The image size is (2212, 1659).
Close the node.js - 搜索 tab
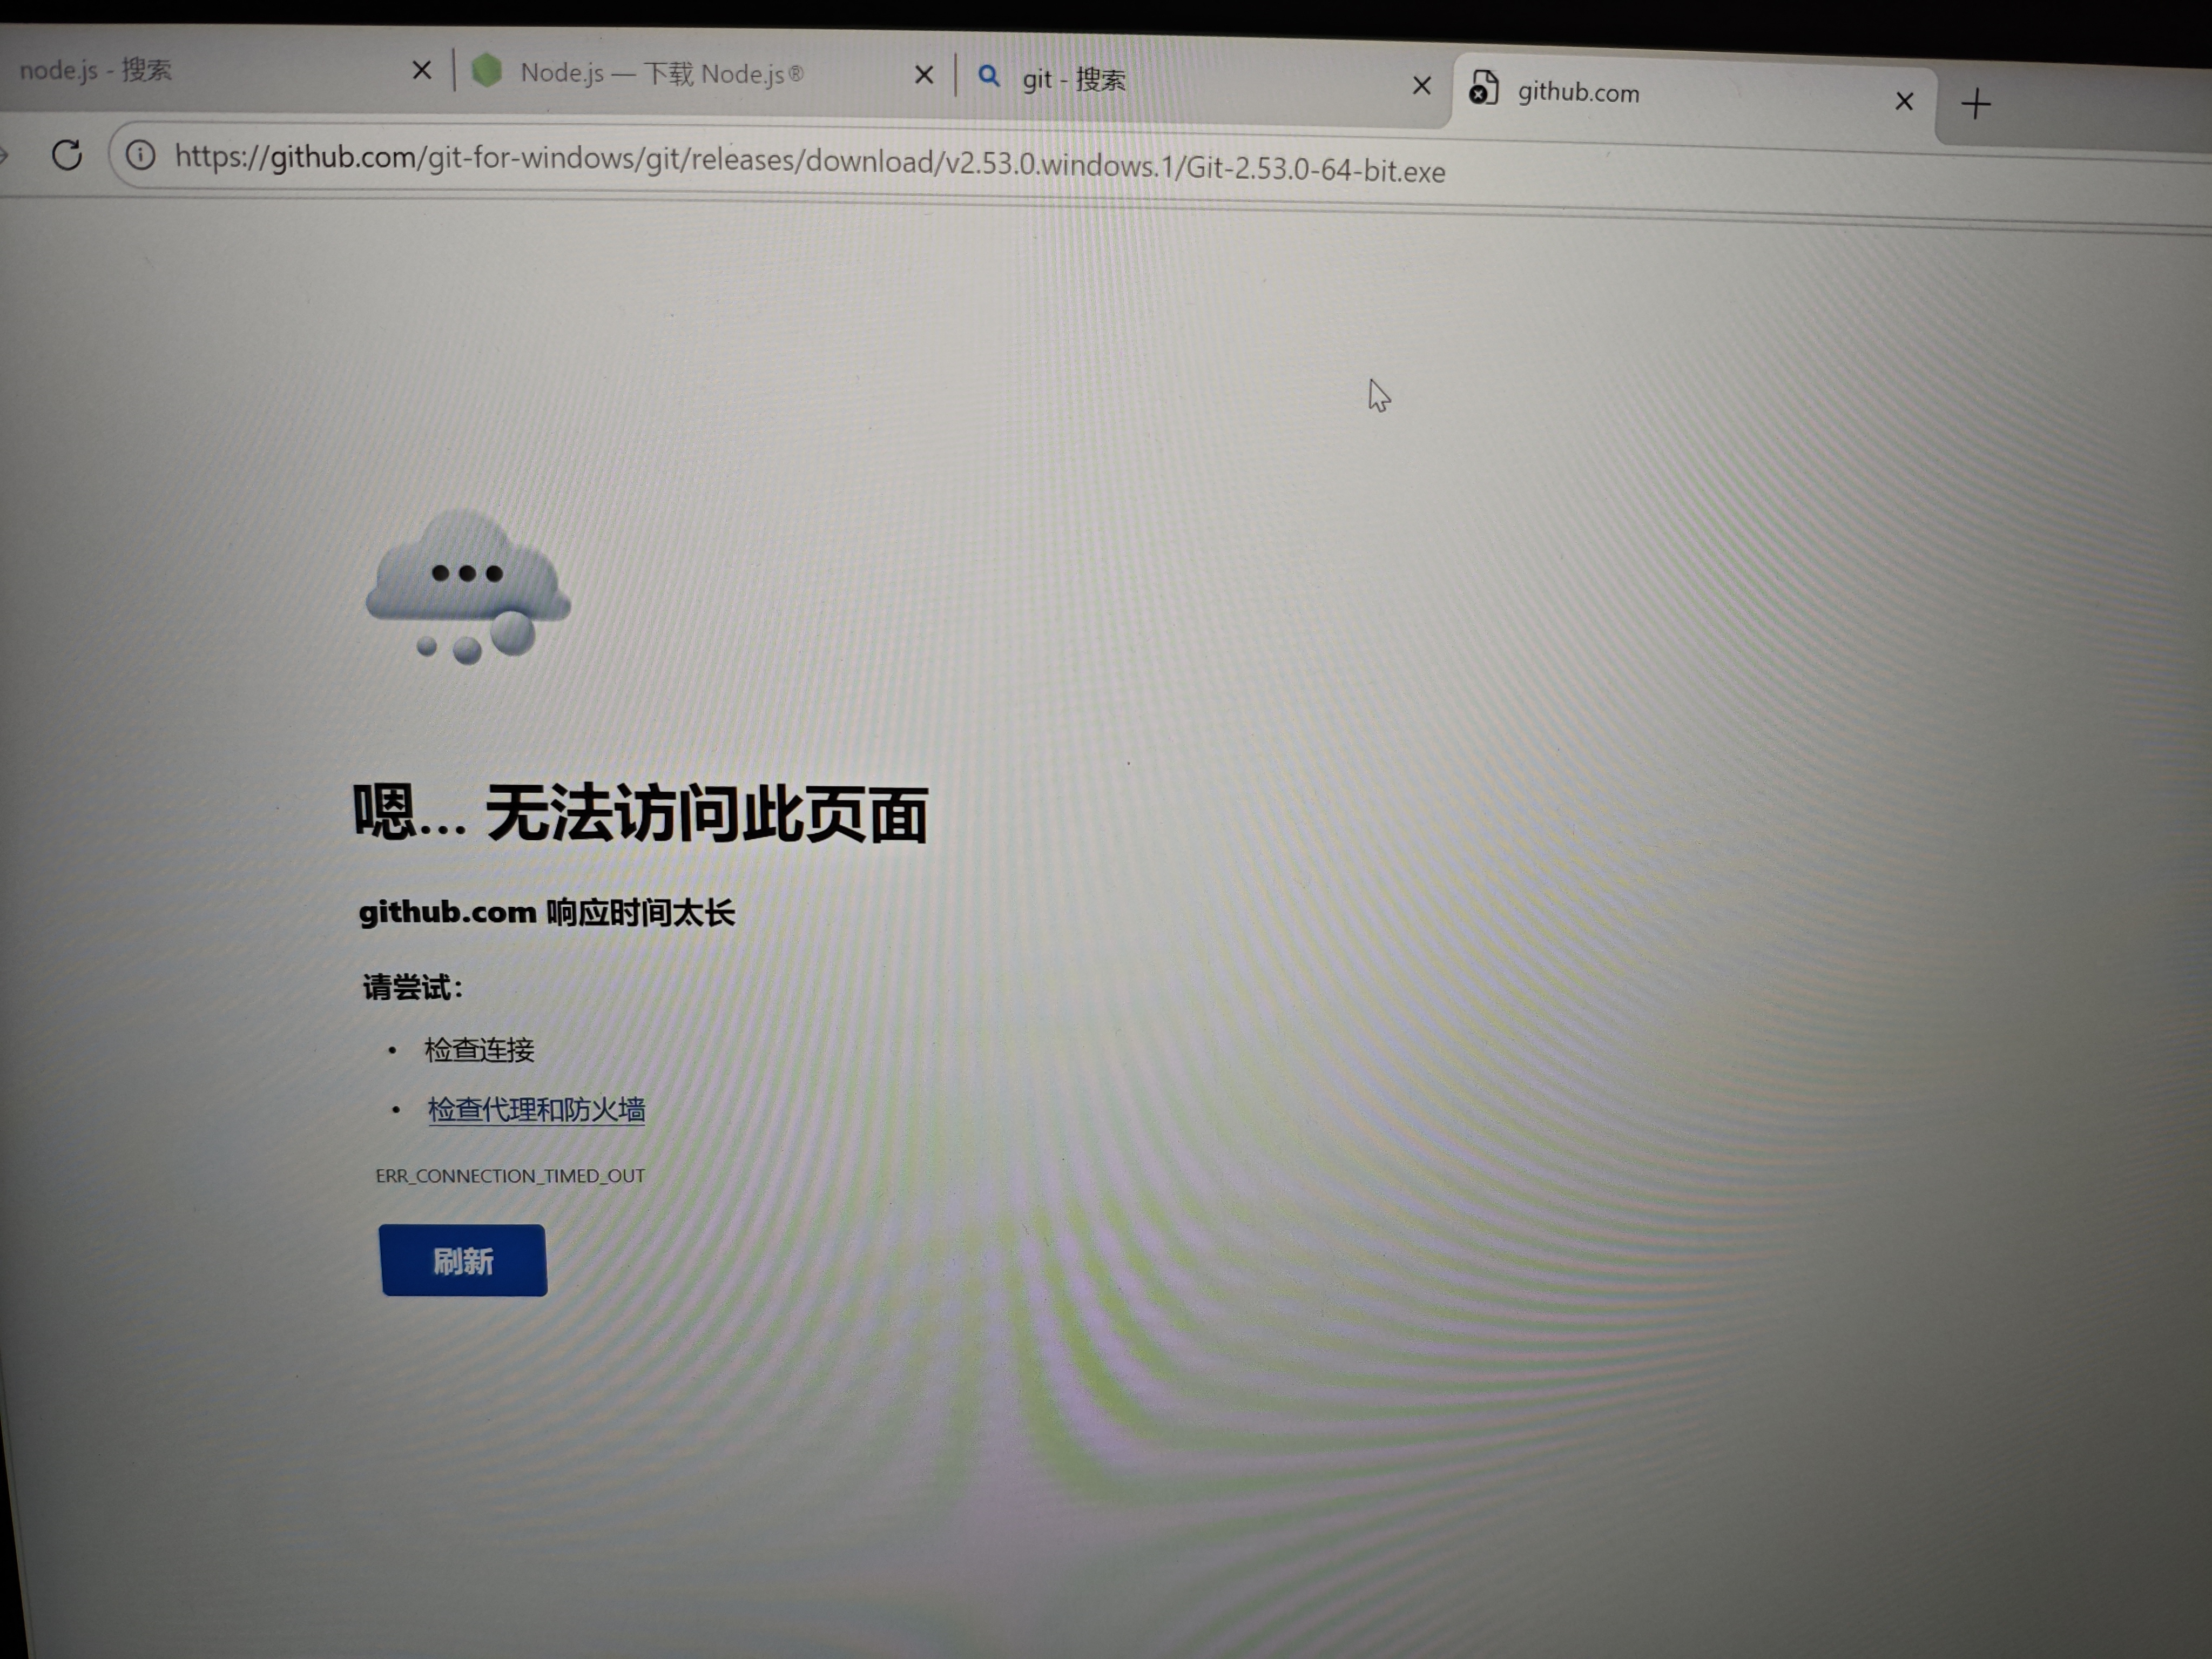[422, 70]
